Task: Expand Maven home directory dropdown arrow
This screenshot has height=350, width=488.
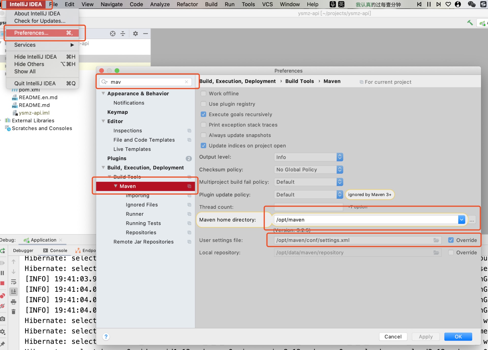Action: [x=462, y=220]
